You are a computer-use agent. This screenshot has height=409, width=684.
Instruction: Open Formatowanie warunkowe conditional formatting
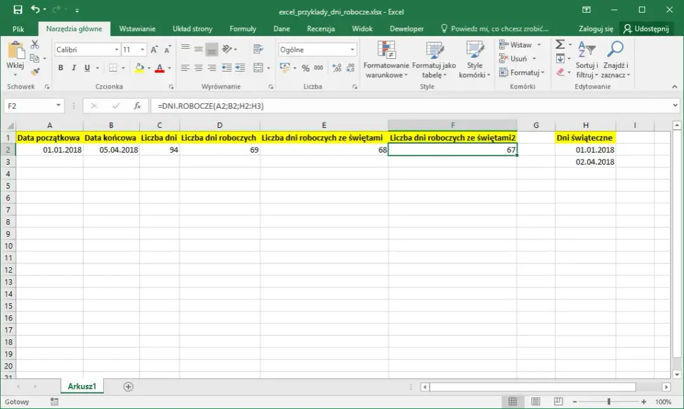[386, 60]
